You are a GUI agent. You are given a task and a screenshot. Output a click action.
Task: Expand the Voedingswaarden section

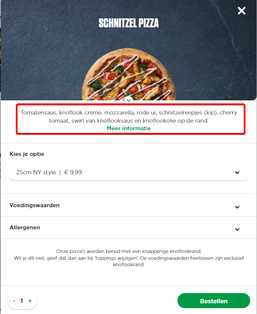pos(129,205)
